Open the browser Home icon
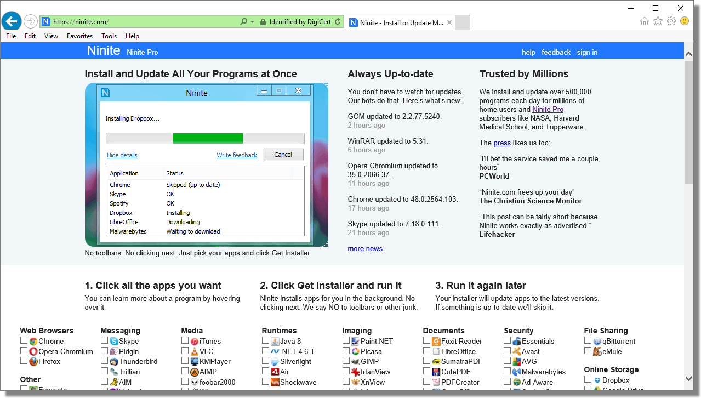The height and width of the screenshot is (398, 701). click(645, 21)
